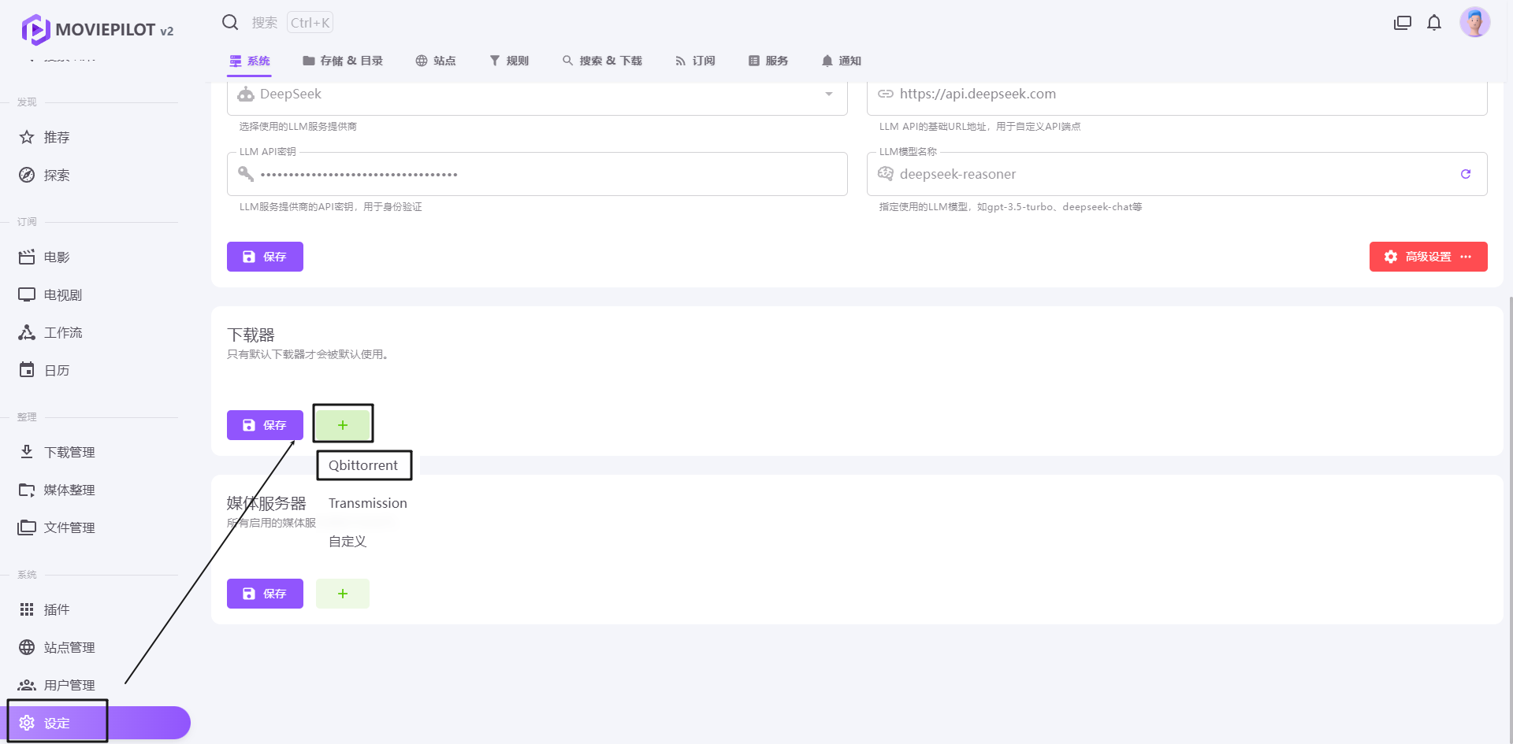This screenshot has width=1513, height=744.
Task: Click the search magnifier icon
Action: tap(230, 23)
